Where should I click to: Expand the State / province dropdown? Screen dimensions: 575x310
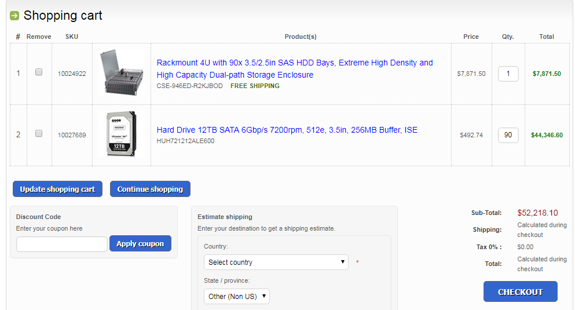236,297
